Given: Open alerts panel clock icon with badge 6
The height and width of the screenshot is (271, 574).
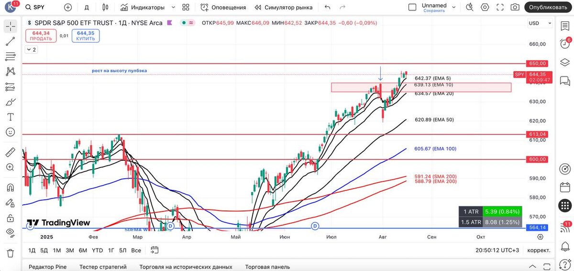Looking at the screenshot, I should pyautogui.click(x=565, y=44).
